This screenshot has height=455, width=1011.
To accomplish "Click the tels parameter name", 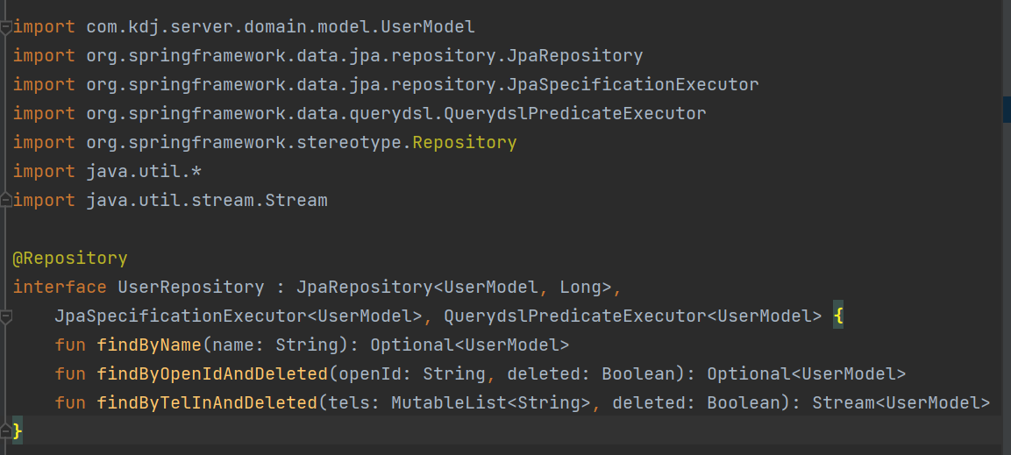I will (x=349, y=402).
